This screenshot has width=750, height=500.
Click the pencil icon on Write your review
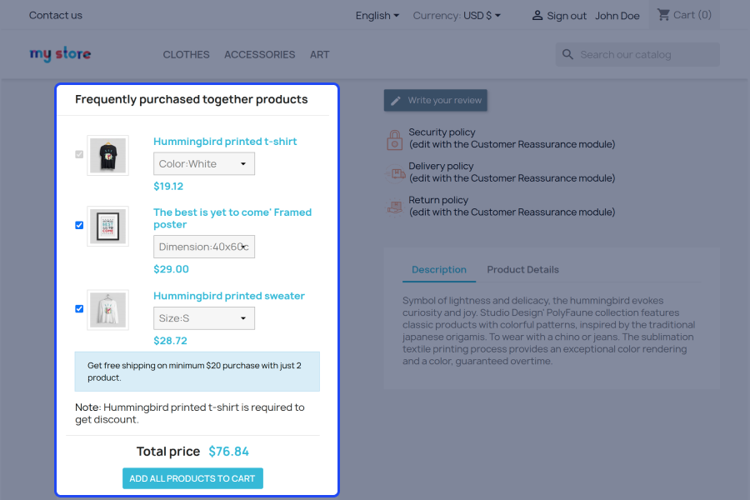[396, 101]
